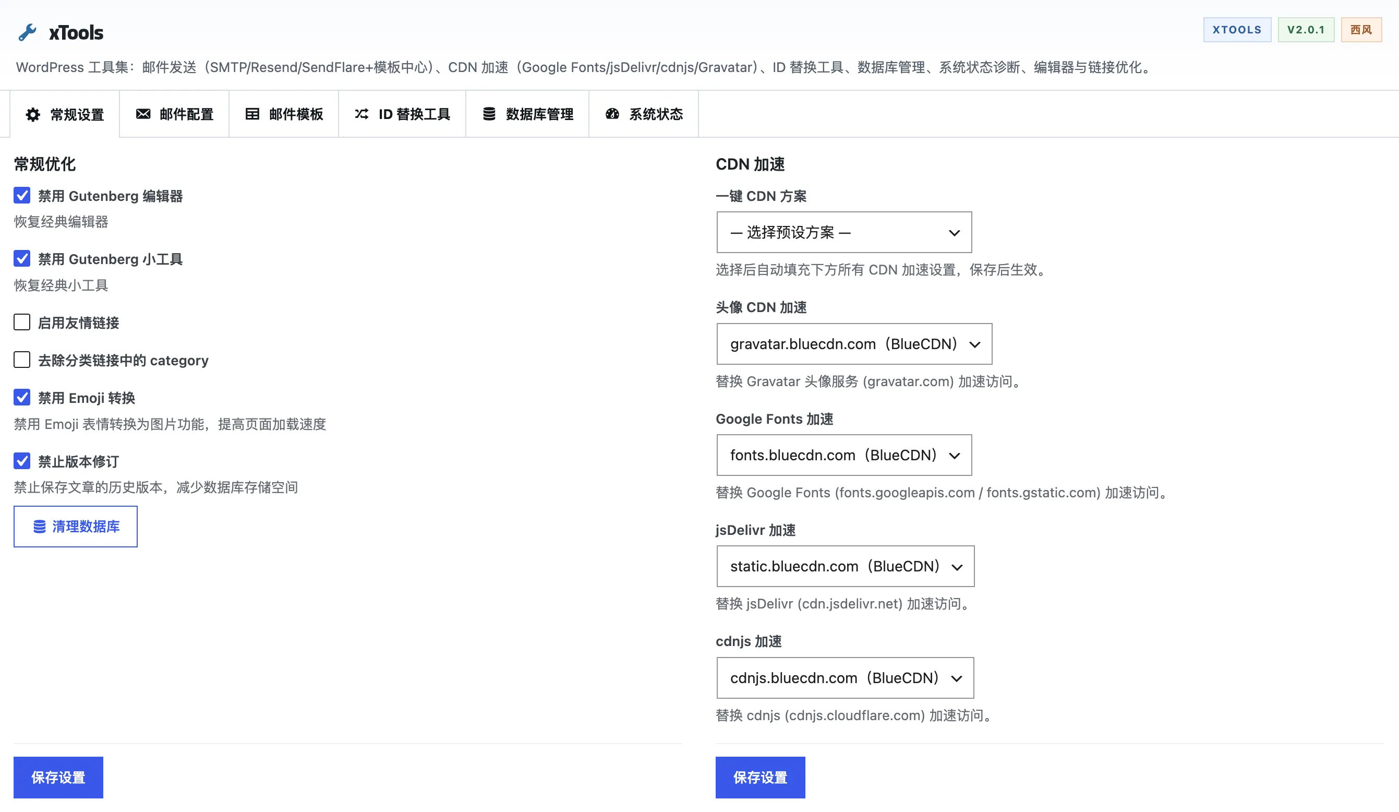Open the Google Fonts 加速 dropdown
Image resolution: width=1399 pixels, height=812 pixels.
coord(843,455)
